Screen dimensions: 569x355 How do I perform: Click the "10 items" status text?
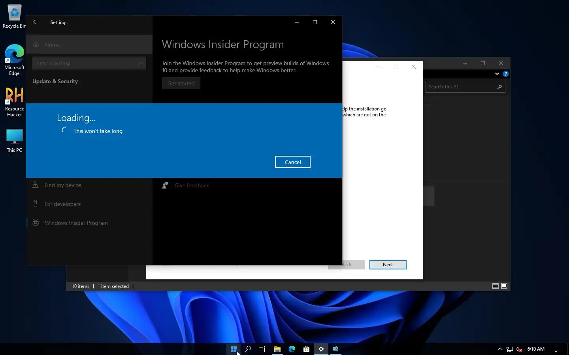(x=81, y=286)
